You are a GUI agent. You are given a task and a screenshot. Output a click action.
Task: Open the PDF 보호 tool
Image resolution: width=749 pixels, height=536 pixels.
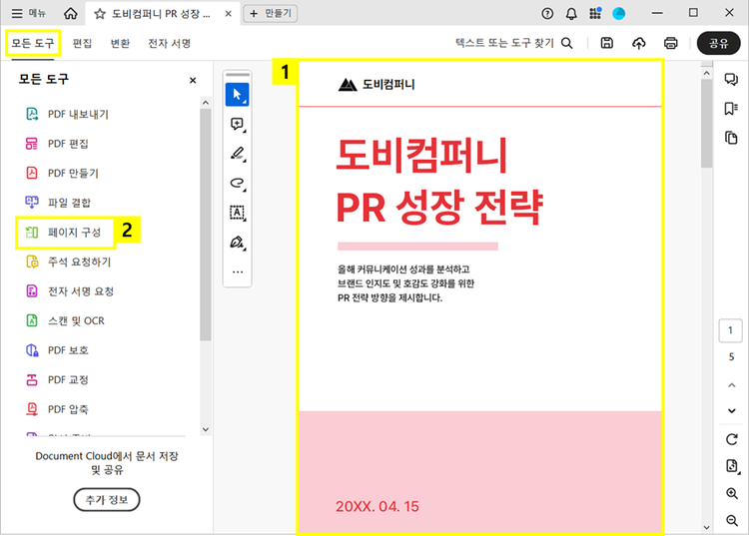(56, 350)
